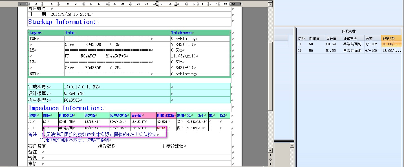Click the +/-10% cell in the 49.59 row
The width and height of the screenshot is (404, 167).
point(372,44)
